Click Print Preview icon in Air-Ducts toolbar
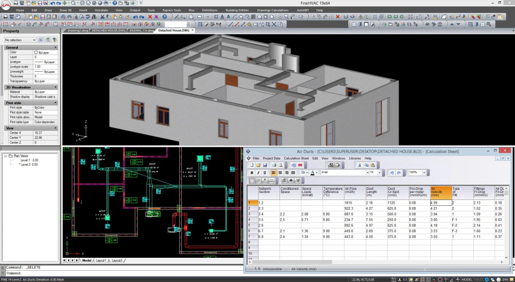The height and width of the screenshot is (282, 515). pos(281,165)
